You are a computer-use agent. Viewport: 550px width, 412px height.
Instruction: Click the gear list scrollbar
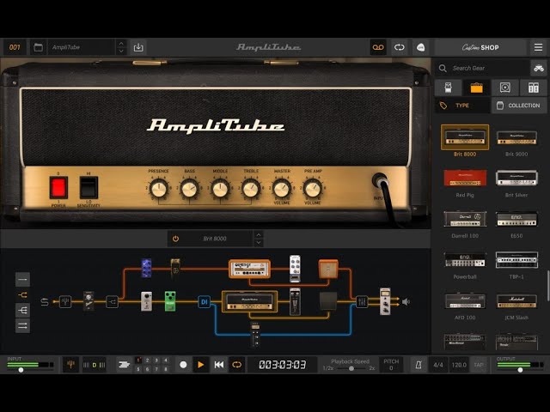[548, 286]
